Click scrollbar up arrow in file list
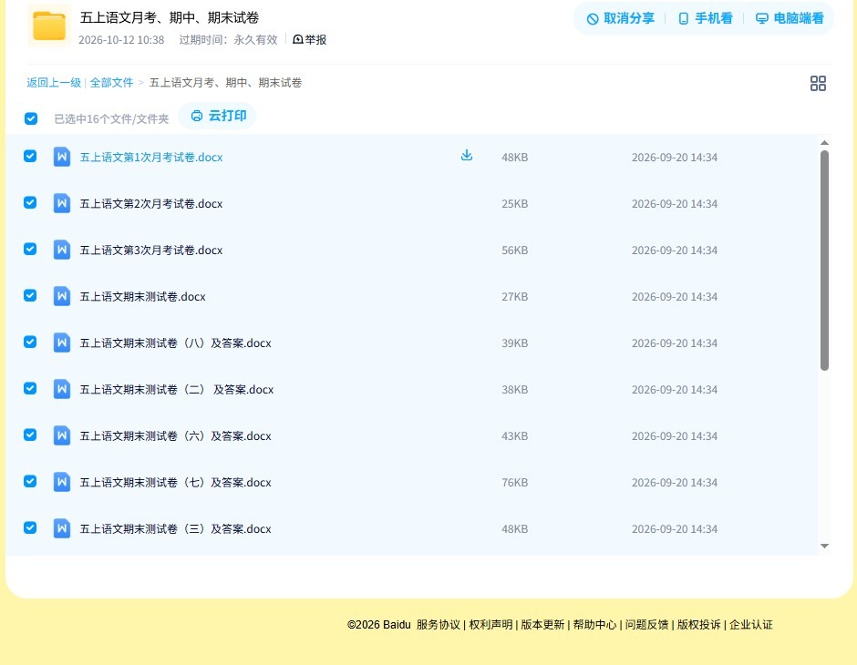Image resolution: width=857 pixels, height=665 pixels. tap(825, 142)
